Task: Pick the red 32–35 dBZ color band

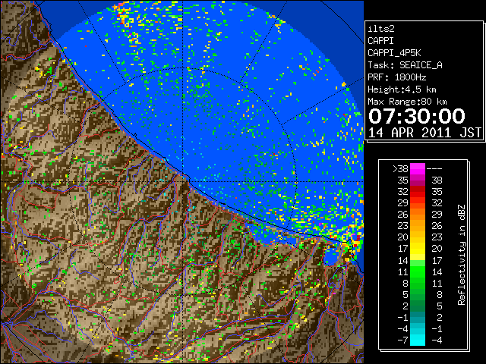Action: point(418,192)
